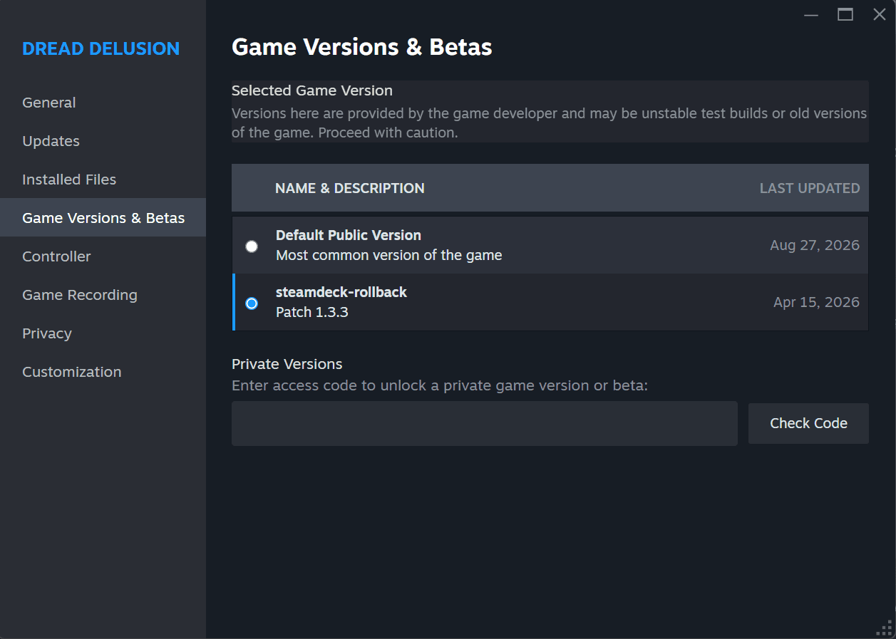Minimize the properties window

pyautogui.click(x=811, y=14)
